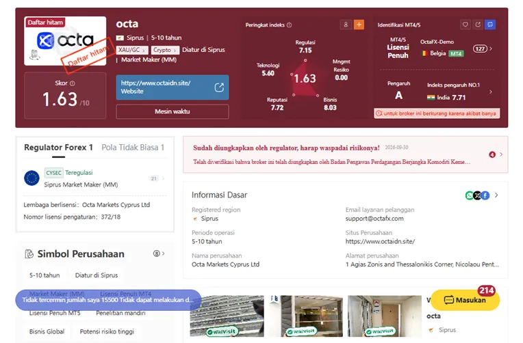This screenshot has height=343, width=523.
Task: Click the orange plus compare icon
Action: pos(359,25)
